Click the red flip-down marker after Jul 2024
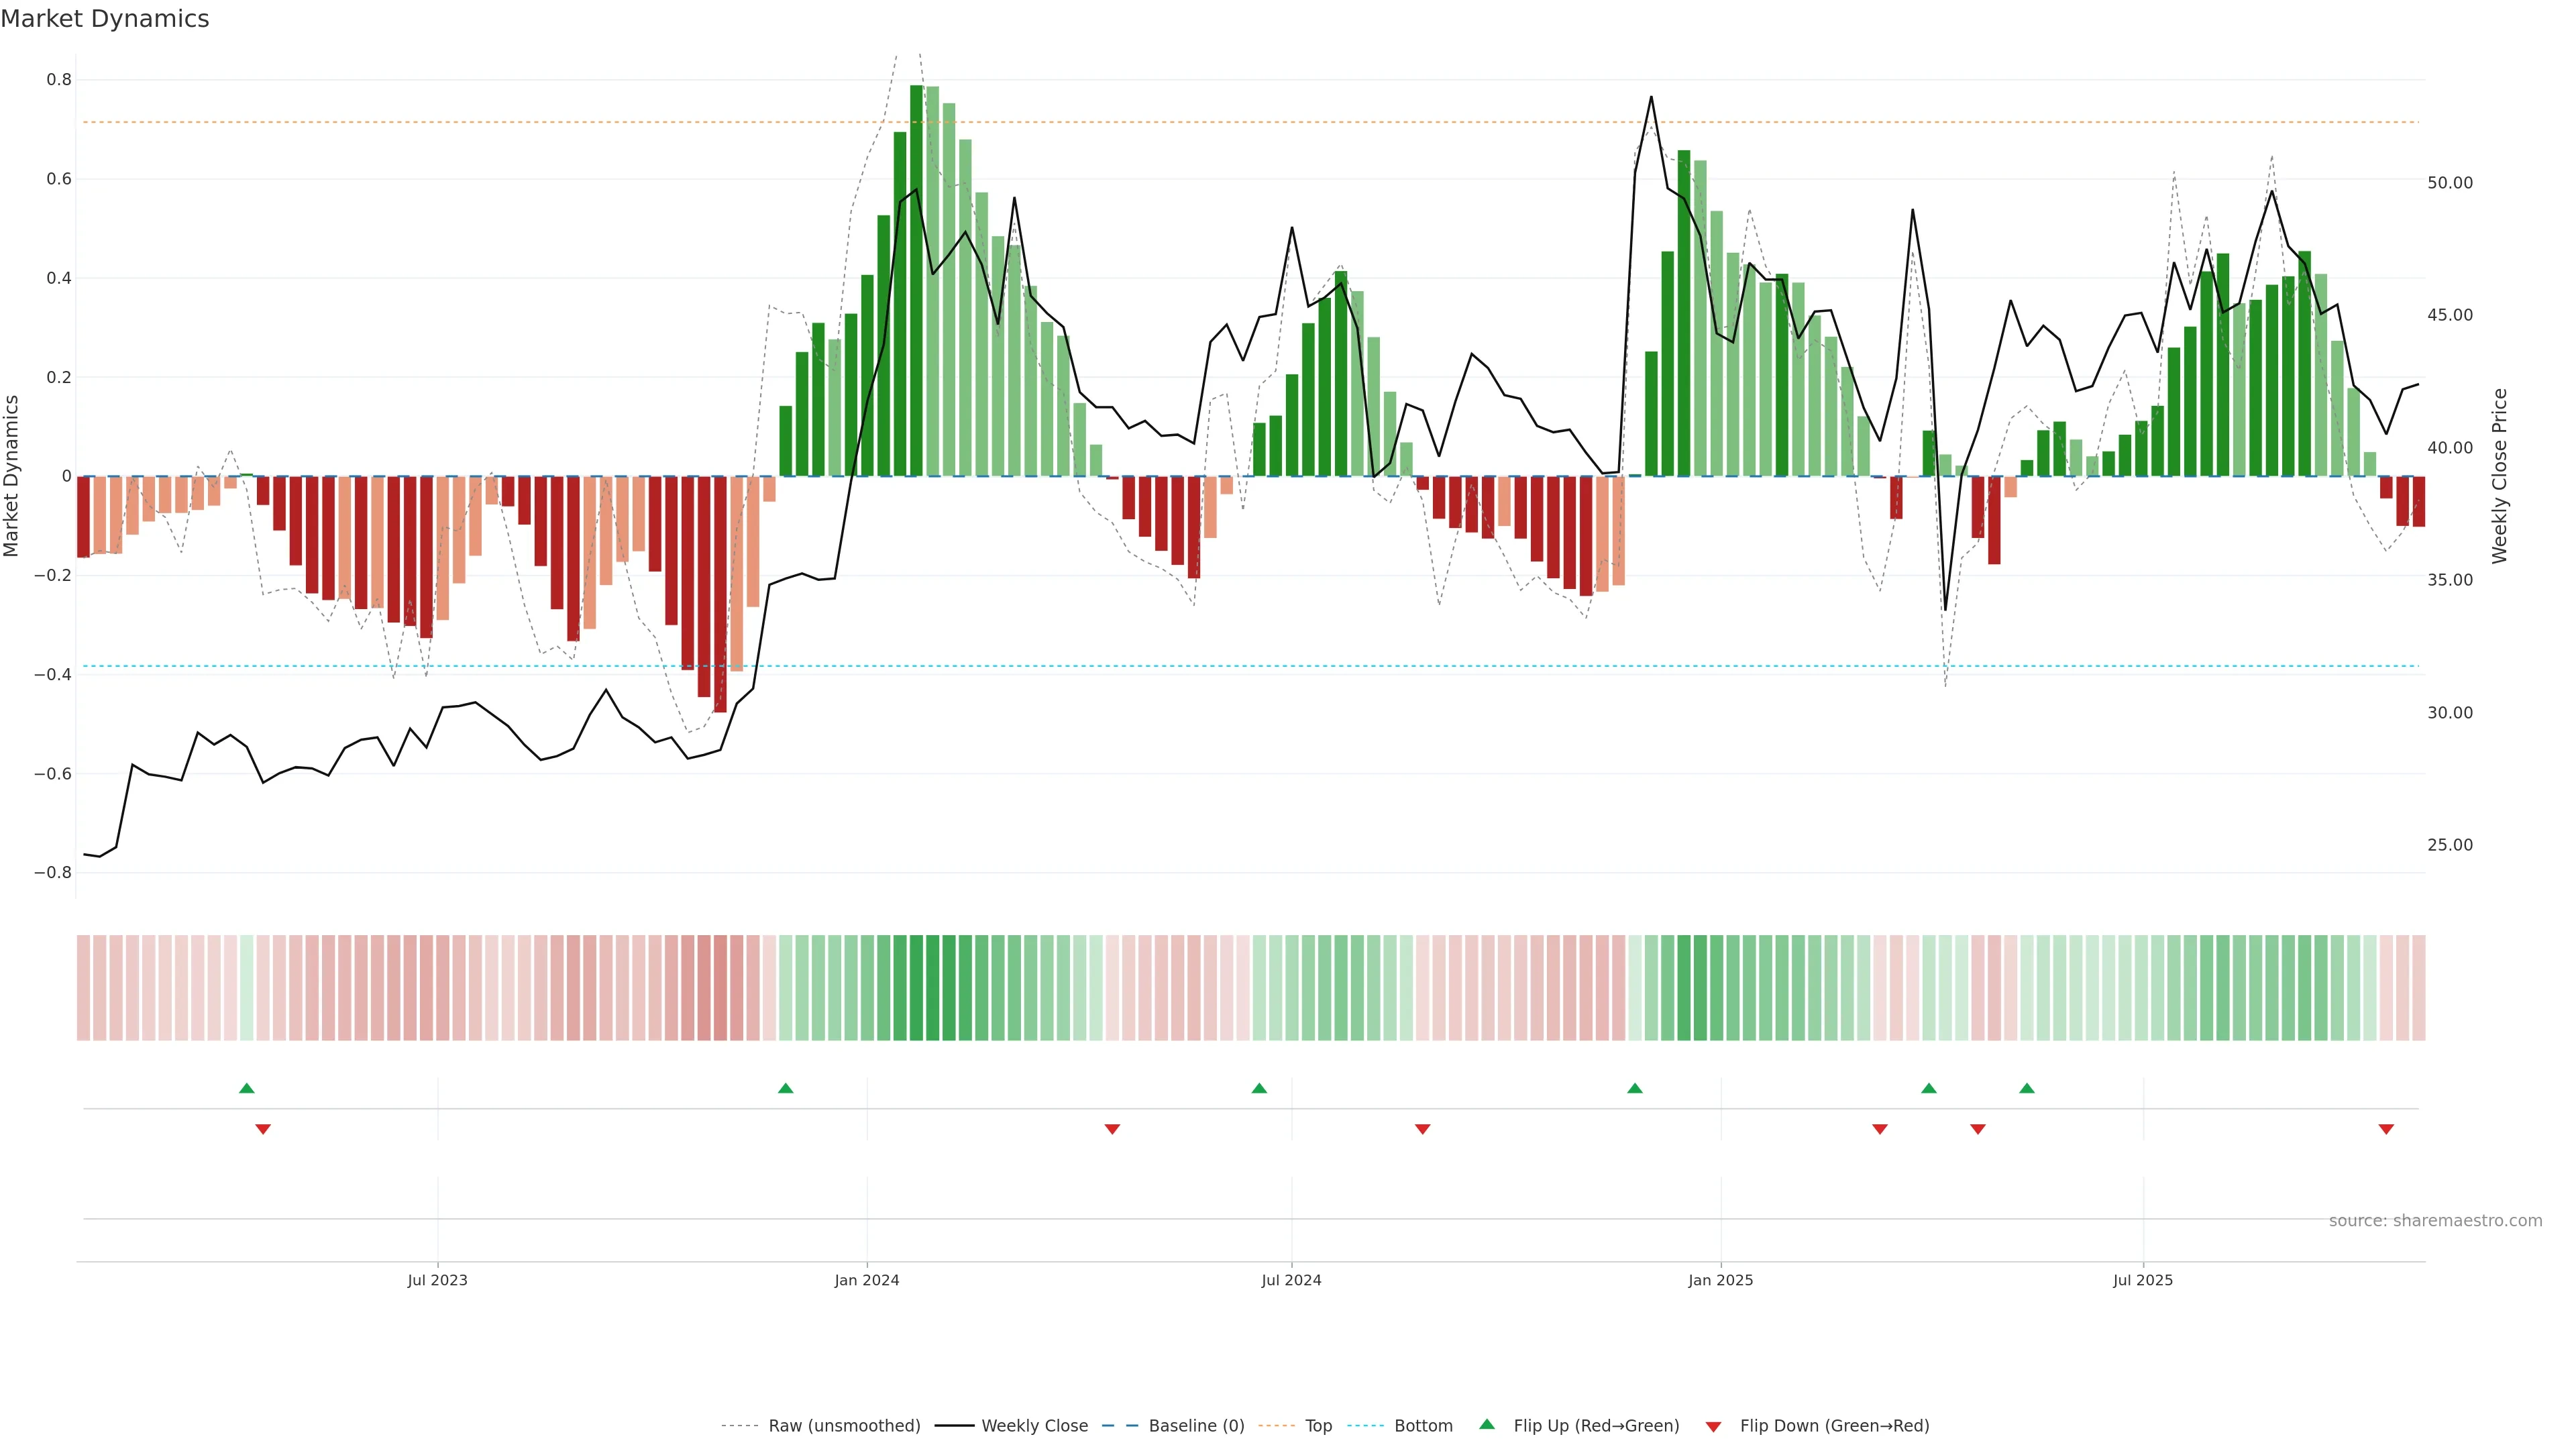Image resolution: width=2576 pixels, height=1449 pixels. [x=1422, y=1129]
